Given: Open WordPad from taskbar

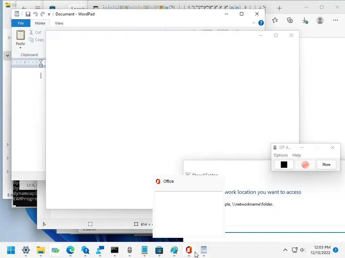Looking at the screenshot, I should pos(204,250).
